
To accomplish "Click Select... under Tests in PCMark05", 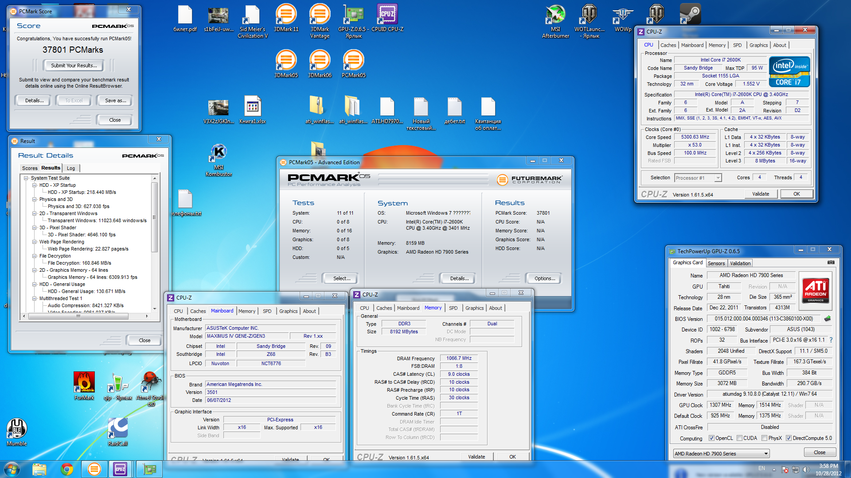I will [x=341, y=278].
